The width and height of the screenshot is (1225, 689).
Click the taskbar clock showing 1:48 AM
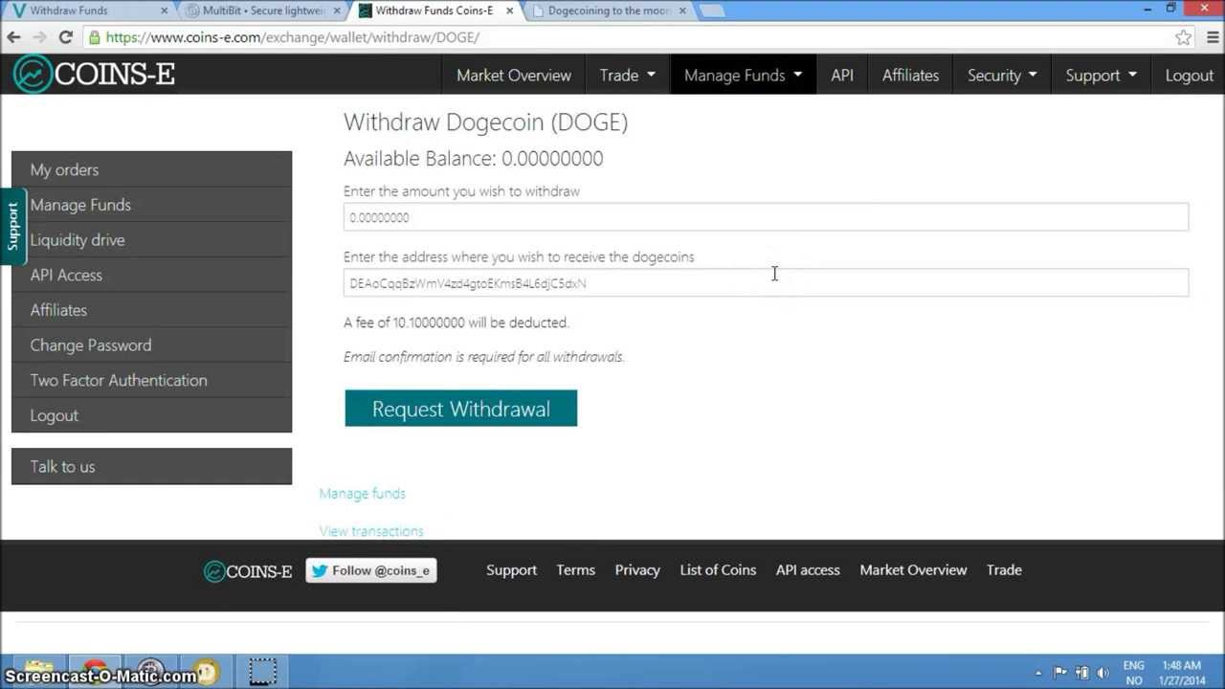pos(1182,673)
